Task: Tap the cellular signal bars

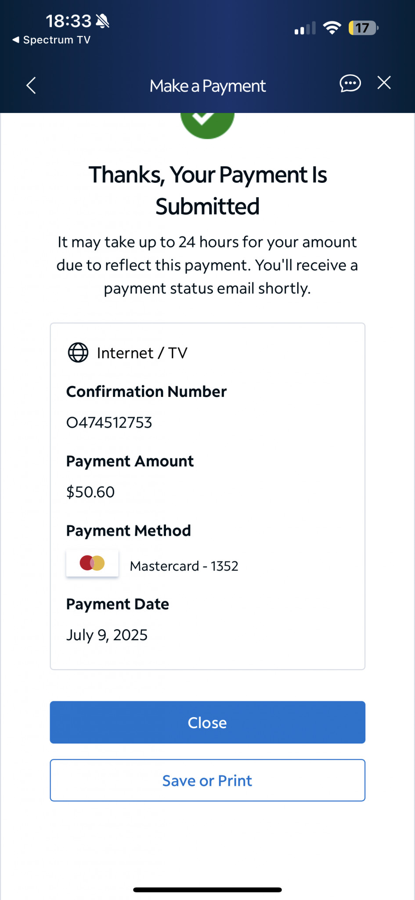Action: click(305, 29)
